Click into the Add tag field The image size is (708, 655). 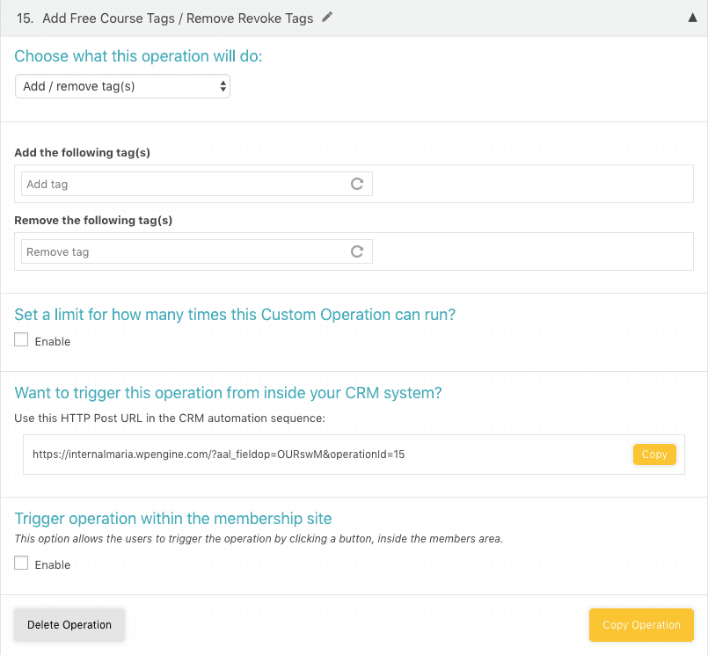click(x=185, y=185)
